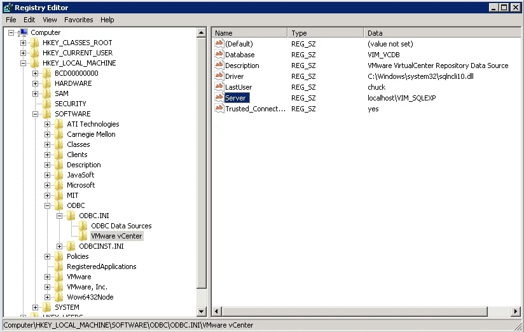Collapse the HKEY_LOCAL_MACHINE node
This screenshot has width=524, height=332.
(23, 63)
